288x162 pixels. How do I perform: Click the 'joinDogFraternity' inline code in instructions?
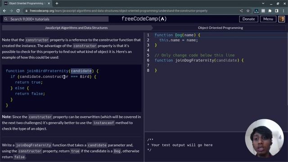pos(33,145)
